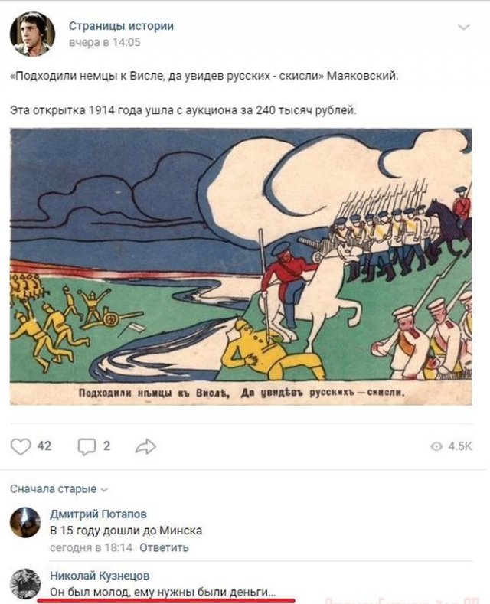The width and height of the screenshot is (490, 604).
Task: Open the Сначала старые sort dropdown
Action: 59,489
